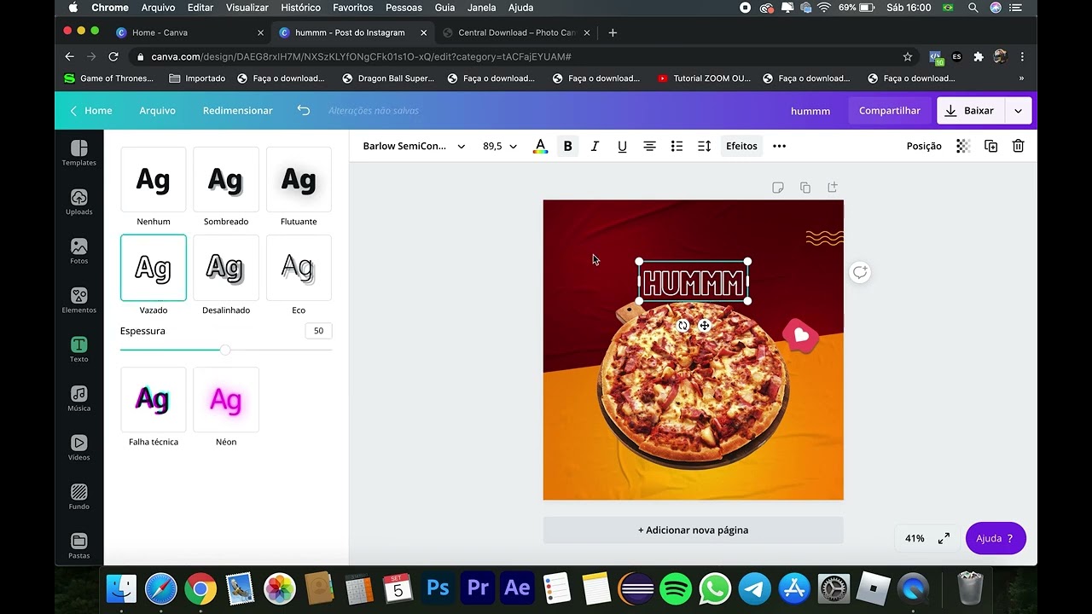1092x614 pixels.
Task: Click the Espessura slider handle
Action: tap(224, 350)
